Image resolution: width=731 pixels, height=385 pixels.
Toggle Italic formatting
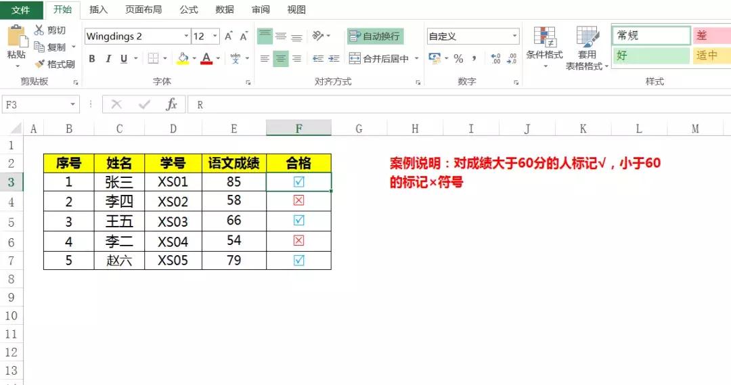point(108,59)
